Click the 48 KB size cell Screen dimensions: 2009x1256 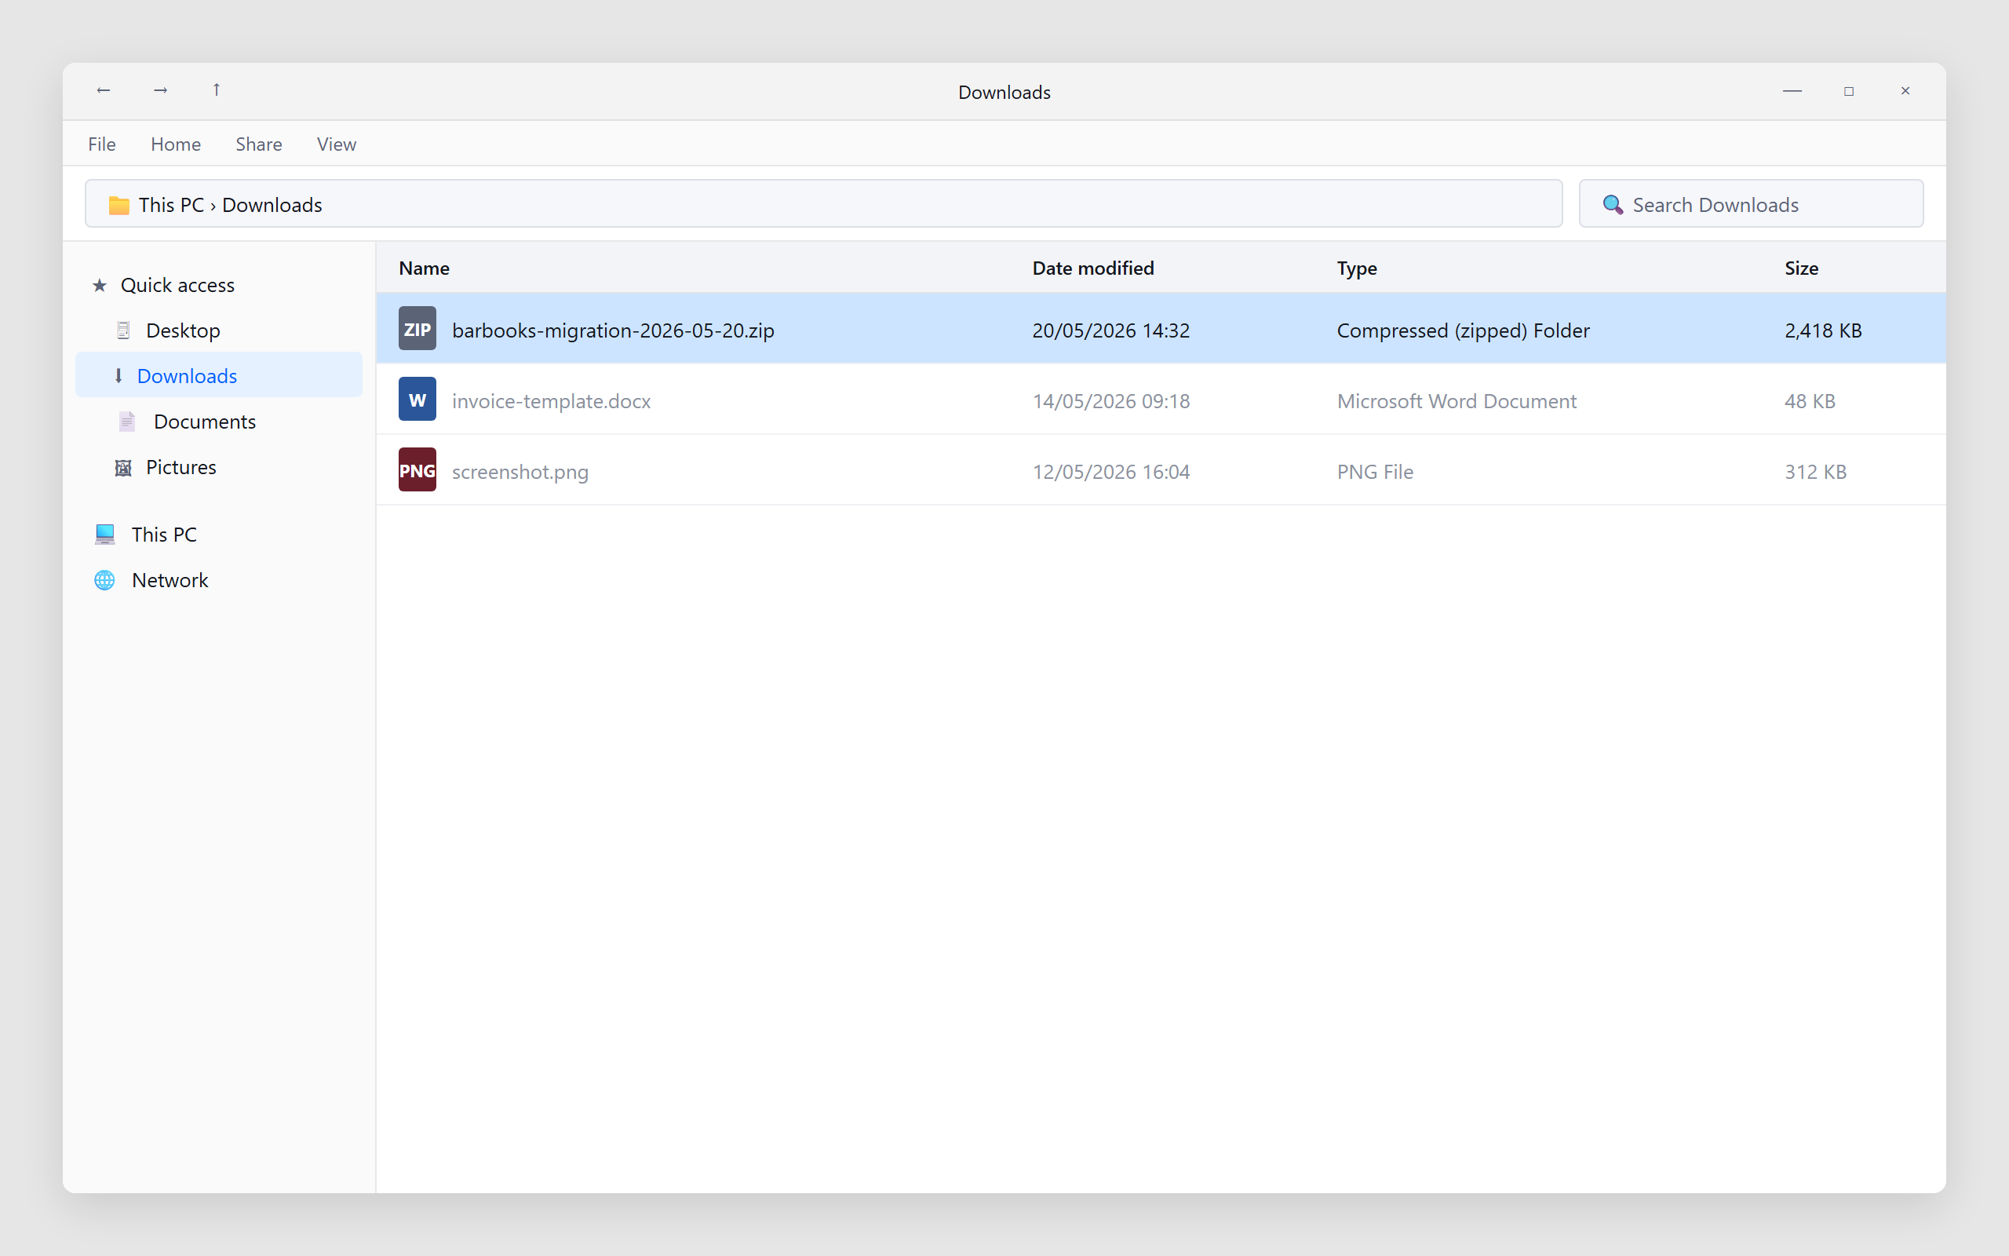tap(1810, 401)
